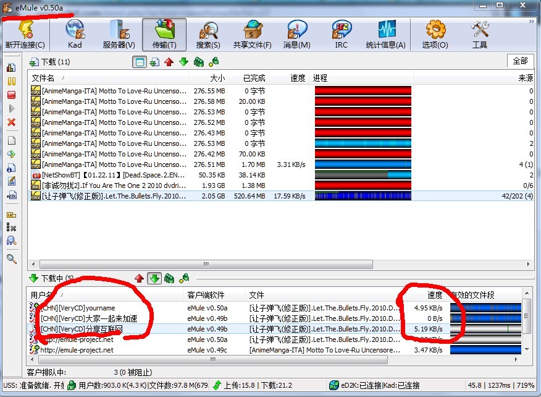Open the Statistics (统计信息) page
Image resolution: width=541 pixels, height=397 pixels.
tap(385, 34)
